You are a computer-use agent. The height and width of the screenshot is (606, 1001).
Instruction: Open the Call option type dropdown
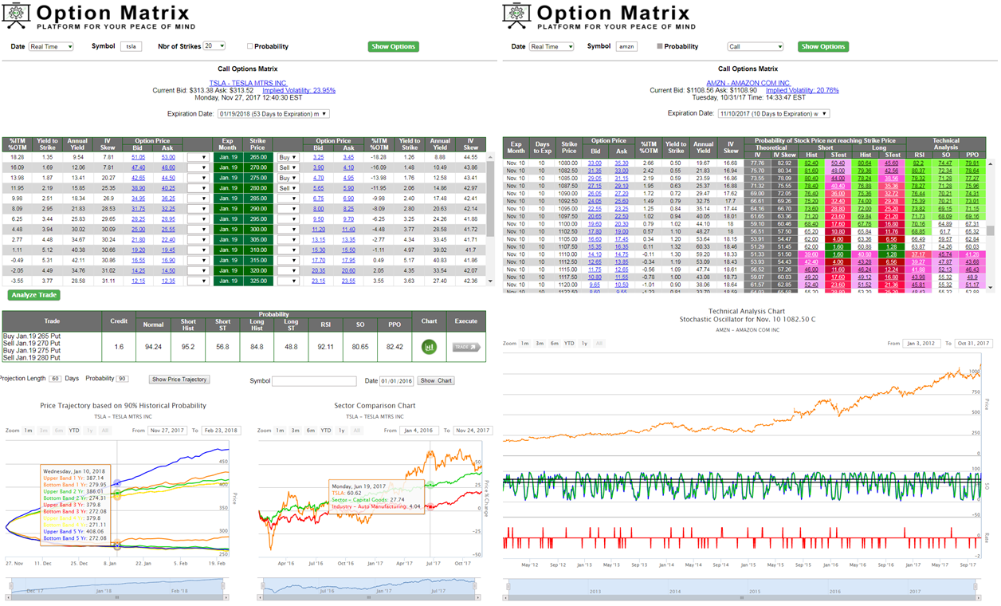[755, 47]
